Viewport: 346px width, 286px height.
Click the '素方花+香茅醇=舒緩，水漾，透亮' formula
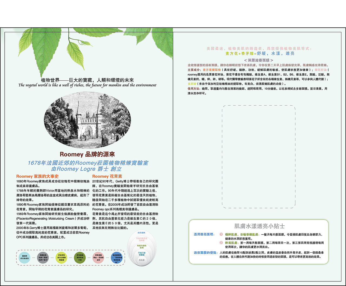260,54
